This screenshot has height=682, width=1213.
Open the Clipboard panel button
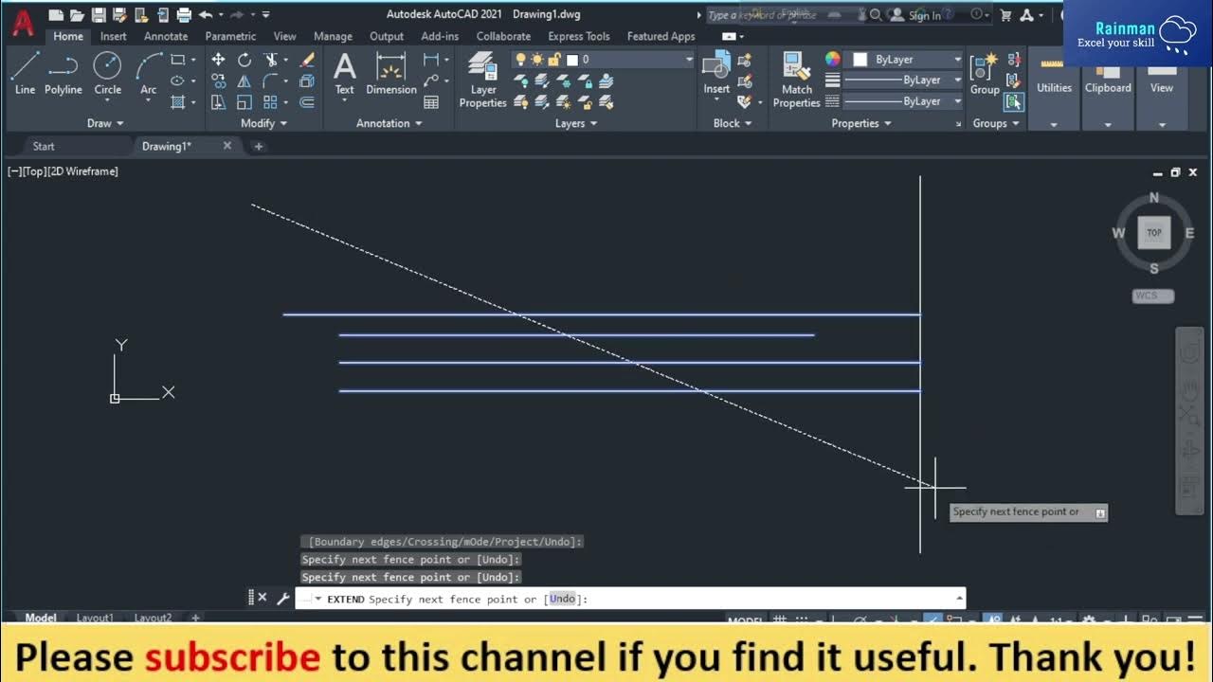1108,87
